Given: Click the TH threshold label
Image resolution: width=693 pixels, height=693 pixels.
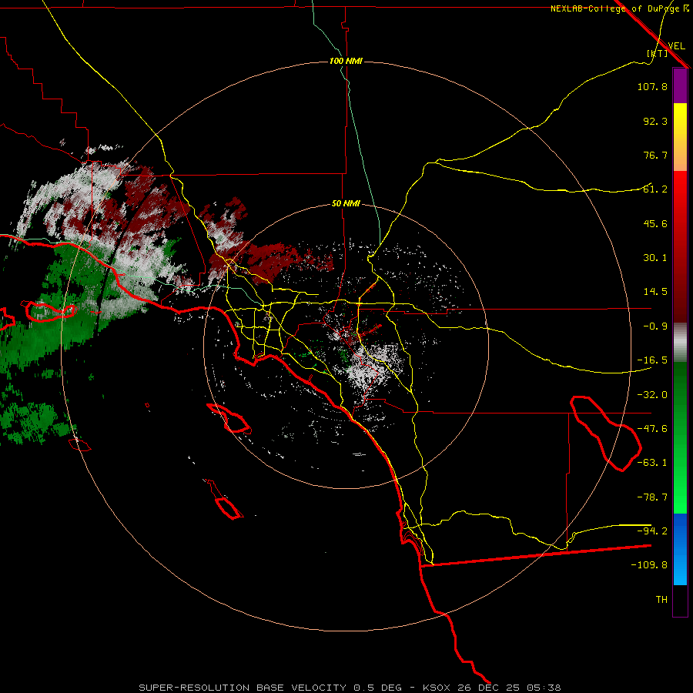Looking at the screenshot, I should tap(661, 600).
